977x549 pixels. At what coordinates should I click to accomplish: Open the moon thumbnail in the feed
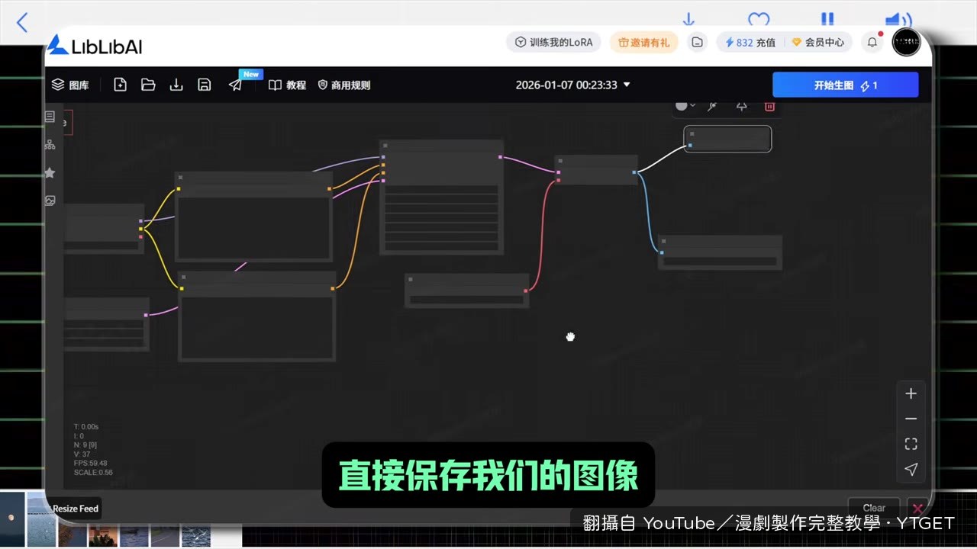(x=12, y=518)
